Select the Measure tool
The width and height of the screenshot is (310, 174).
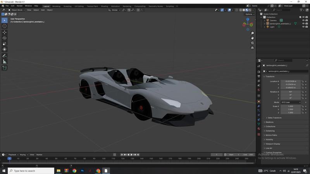point(5,62)
